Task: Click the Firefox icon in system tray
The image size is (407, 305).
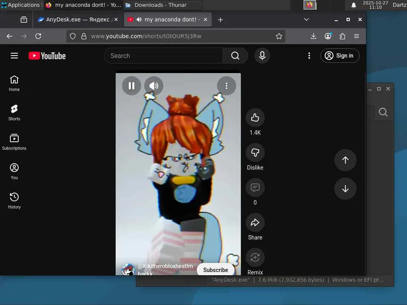Action: [x=310, y=5]
